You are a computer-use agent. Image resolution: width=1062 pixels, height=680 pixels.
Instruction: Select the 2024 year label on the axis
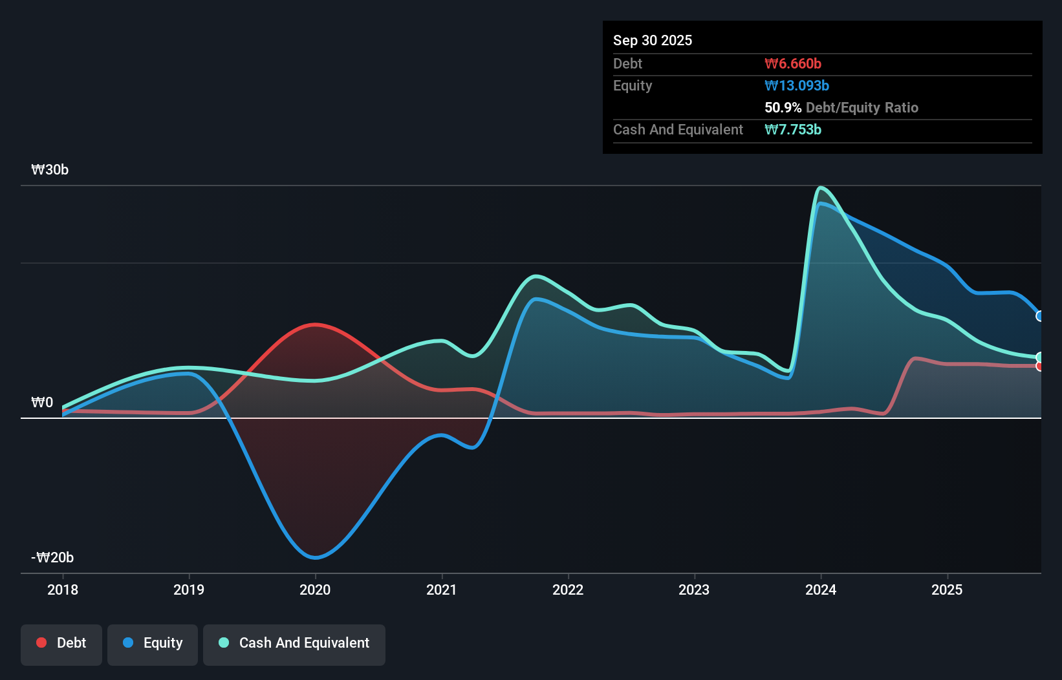(x=821, y=590)
